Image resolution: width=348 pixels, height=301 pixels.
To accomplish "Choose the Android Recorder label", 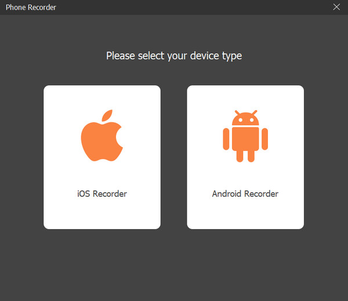I will 245,194.
